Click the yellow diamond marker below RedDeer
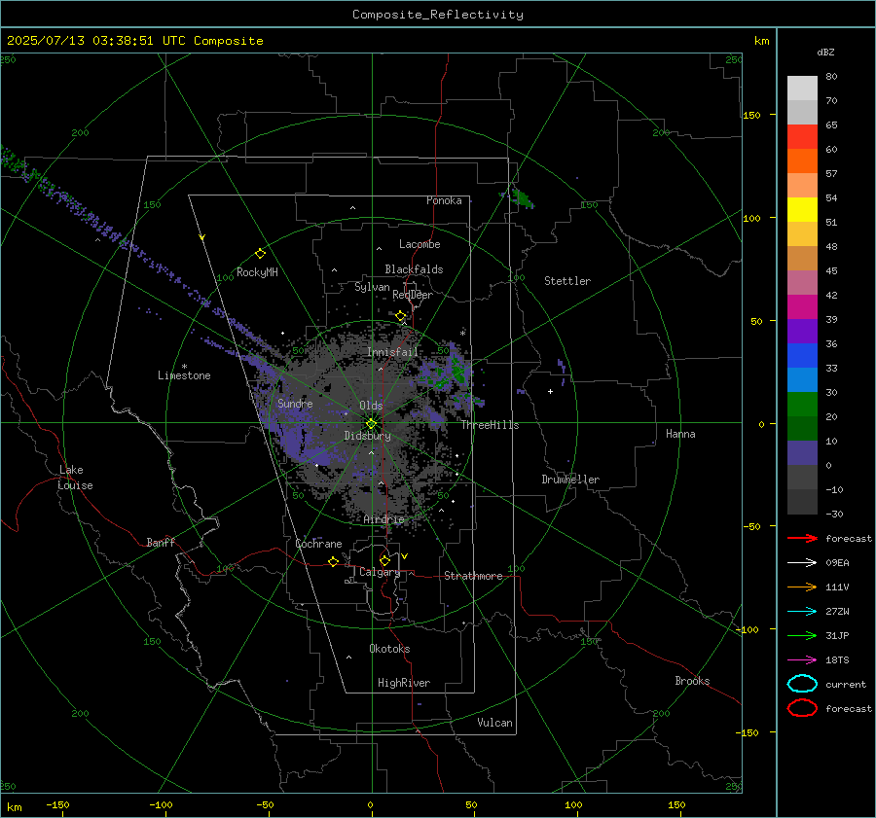 pyautogui.click(x=401, y=316)
